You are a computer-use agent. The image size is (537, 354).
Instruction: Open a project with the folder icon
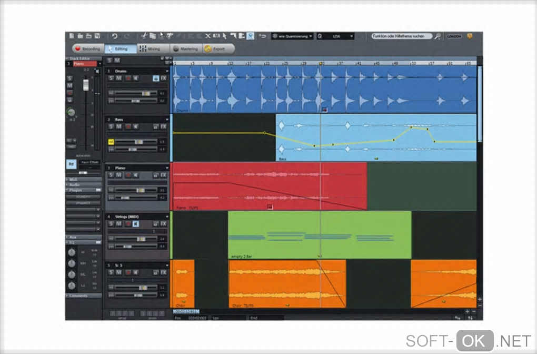point(80,36)
